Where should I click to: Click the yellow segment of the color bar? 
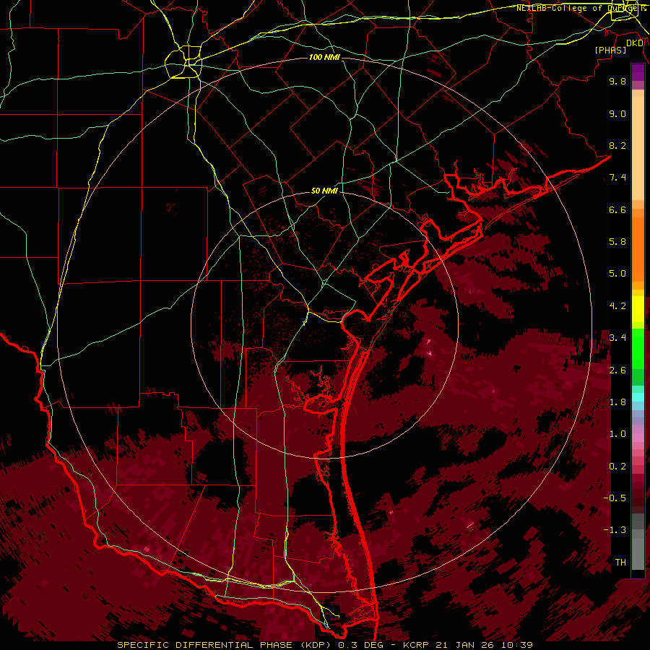(638, 309)
